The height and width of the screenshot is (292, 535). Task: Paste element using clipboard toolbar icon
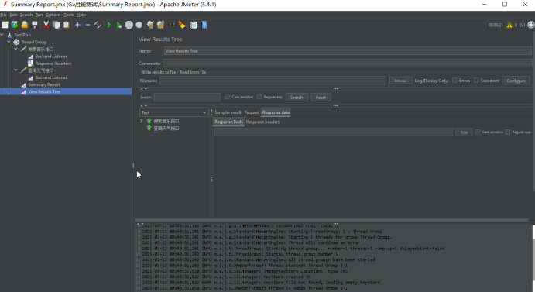66,25
